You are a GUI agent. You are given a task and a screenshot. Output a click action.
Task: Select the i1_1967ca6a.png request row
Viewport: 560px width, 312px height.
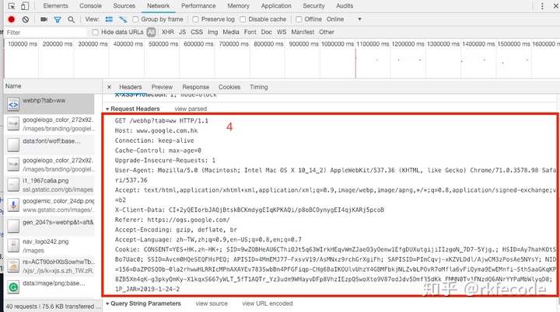[x=51, y=185]
